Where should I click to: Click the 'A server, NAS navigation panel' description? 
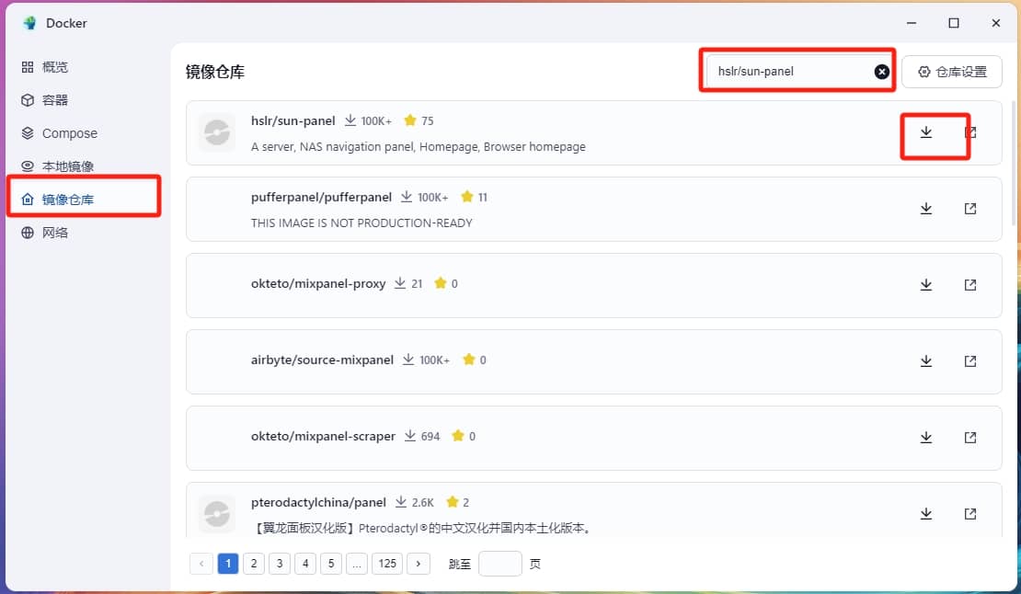[x=418, y=147]
